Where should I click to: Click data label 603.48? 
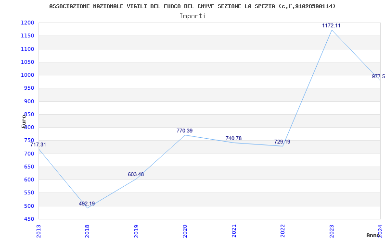click(136, 175)
